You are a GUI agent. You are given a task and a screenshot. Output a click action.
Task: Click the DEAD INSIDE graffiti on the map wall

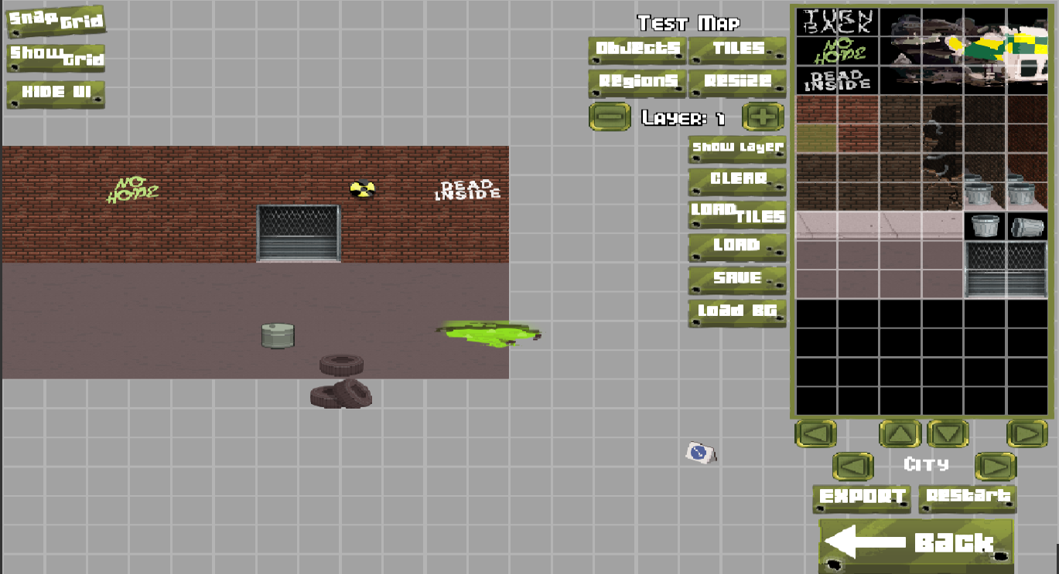[467, 190]
